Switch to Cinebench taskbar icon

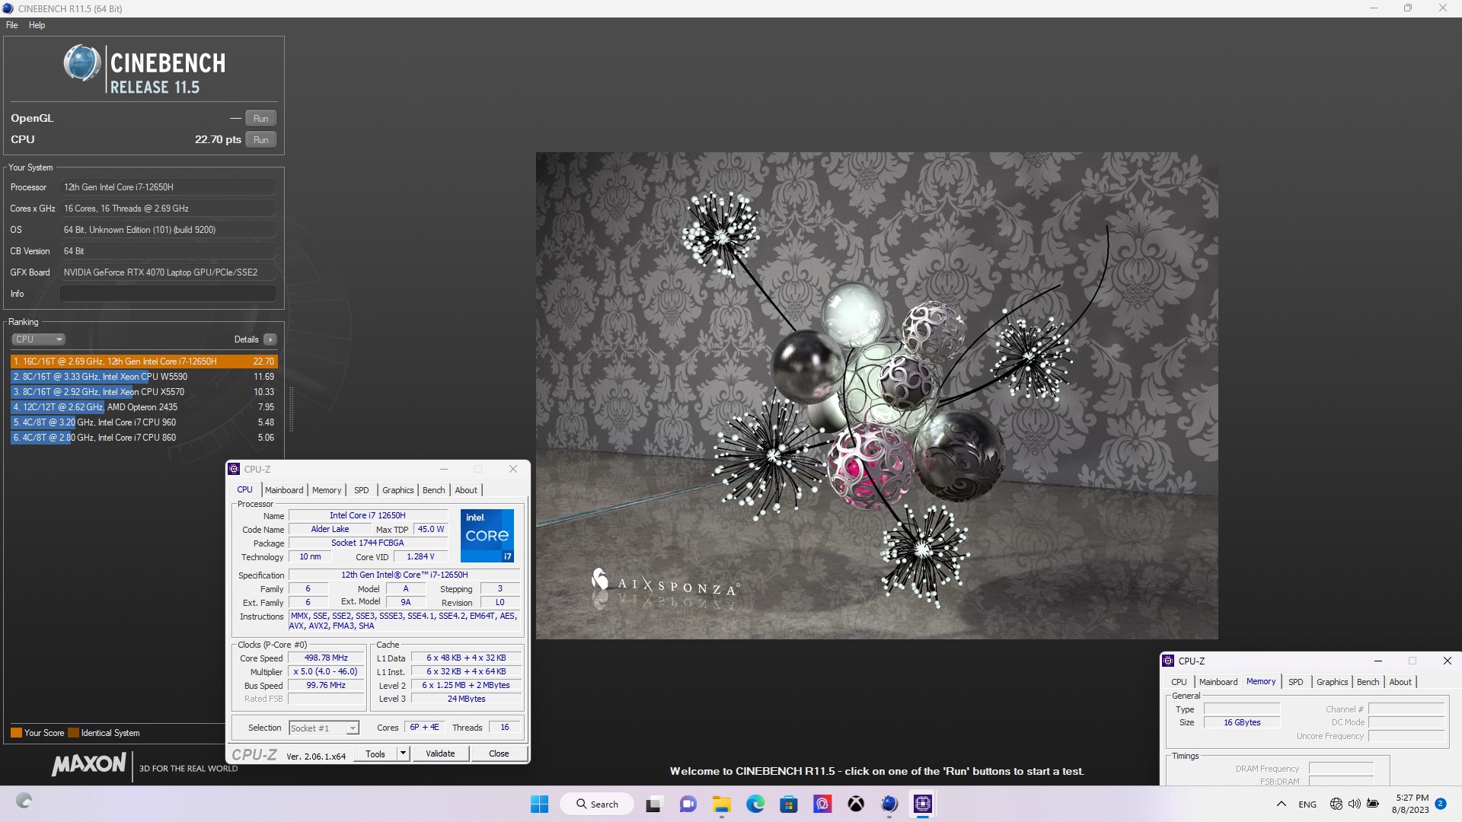[889, 804]
